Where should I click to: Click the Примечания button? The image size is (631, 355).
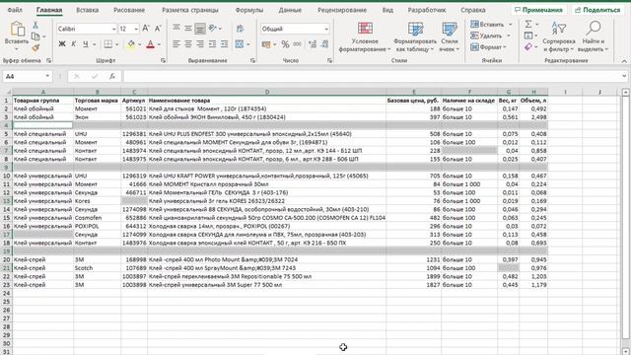coord(538,10)
